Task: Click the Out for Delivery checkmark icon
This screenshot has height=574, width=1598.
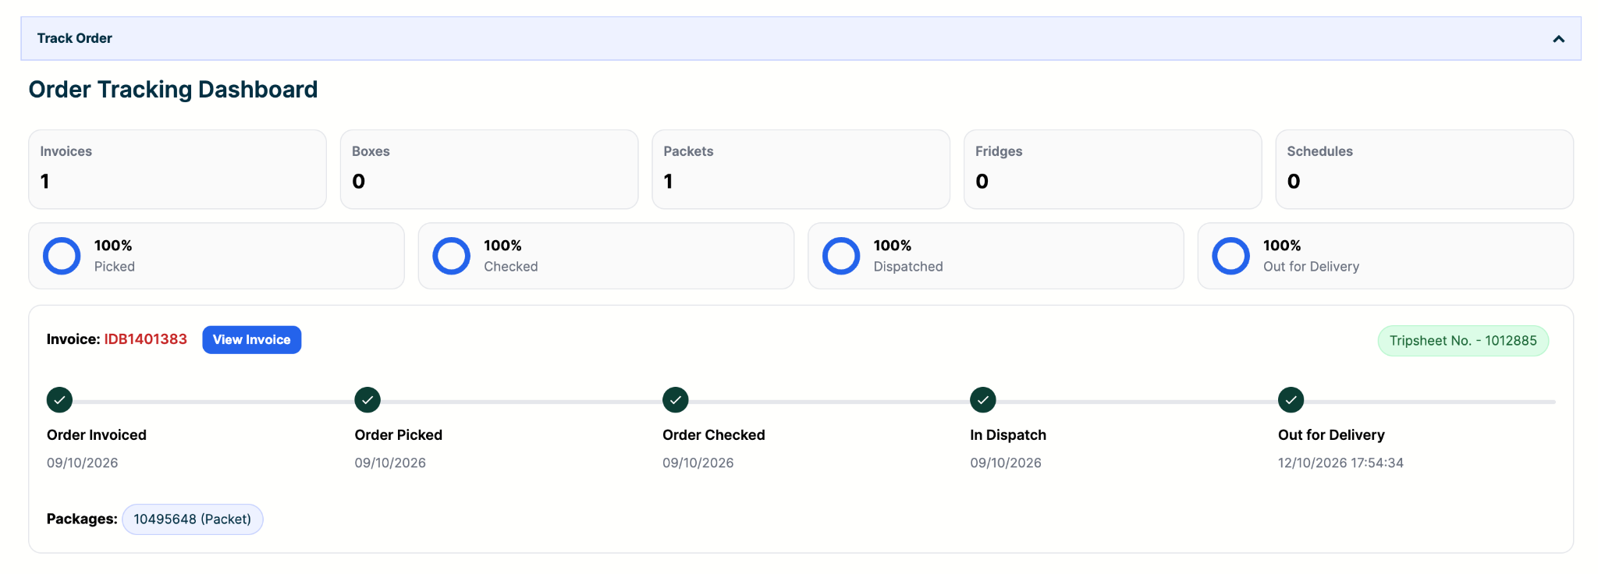Action: (1291, 400)
